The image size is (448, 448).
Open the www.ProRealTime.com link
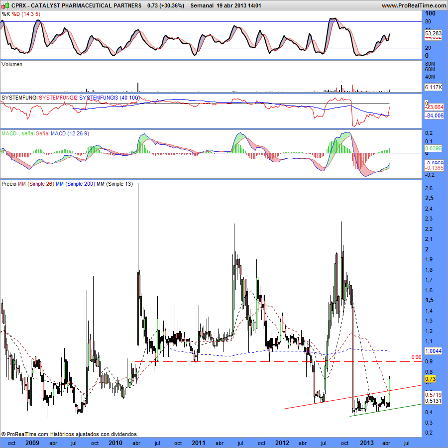[x=414, y=5]
